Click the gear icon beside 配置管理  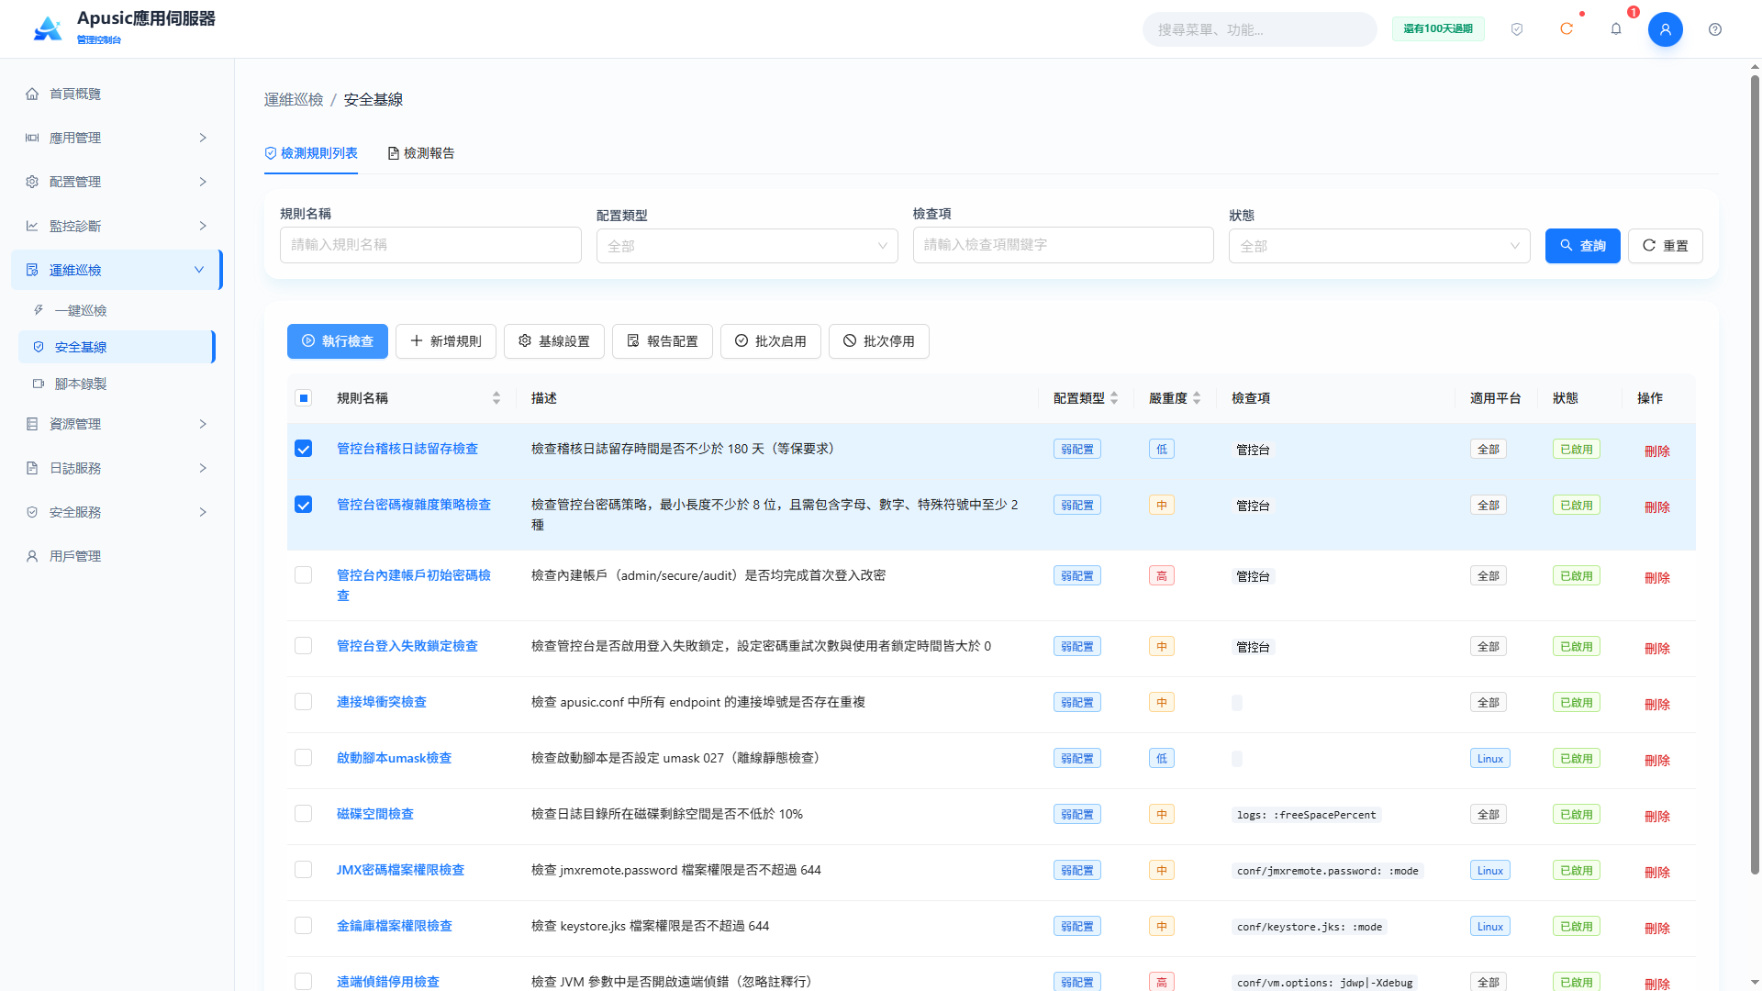click(x=32, y=182)
